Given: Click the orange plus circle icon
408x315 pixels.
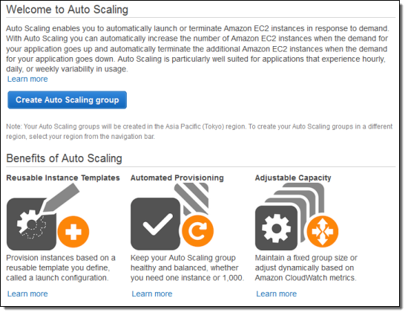Looking at the screenshot, I should [73, 232].
